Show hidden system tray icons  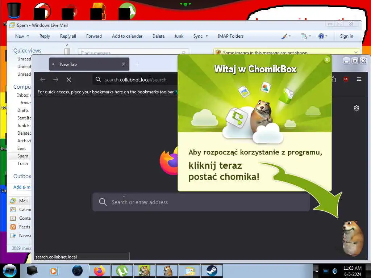316,271
